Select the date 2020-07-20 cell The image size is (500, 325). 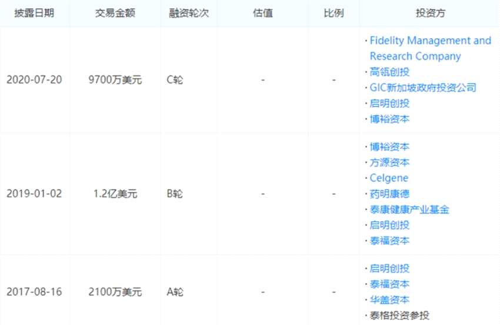34,79
